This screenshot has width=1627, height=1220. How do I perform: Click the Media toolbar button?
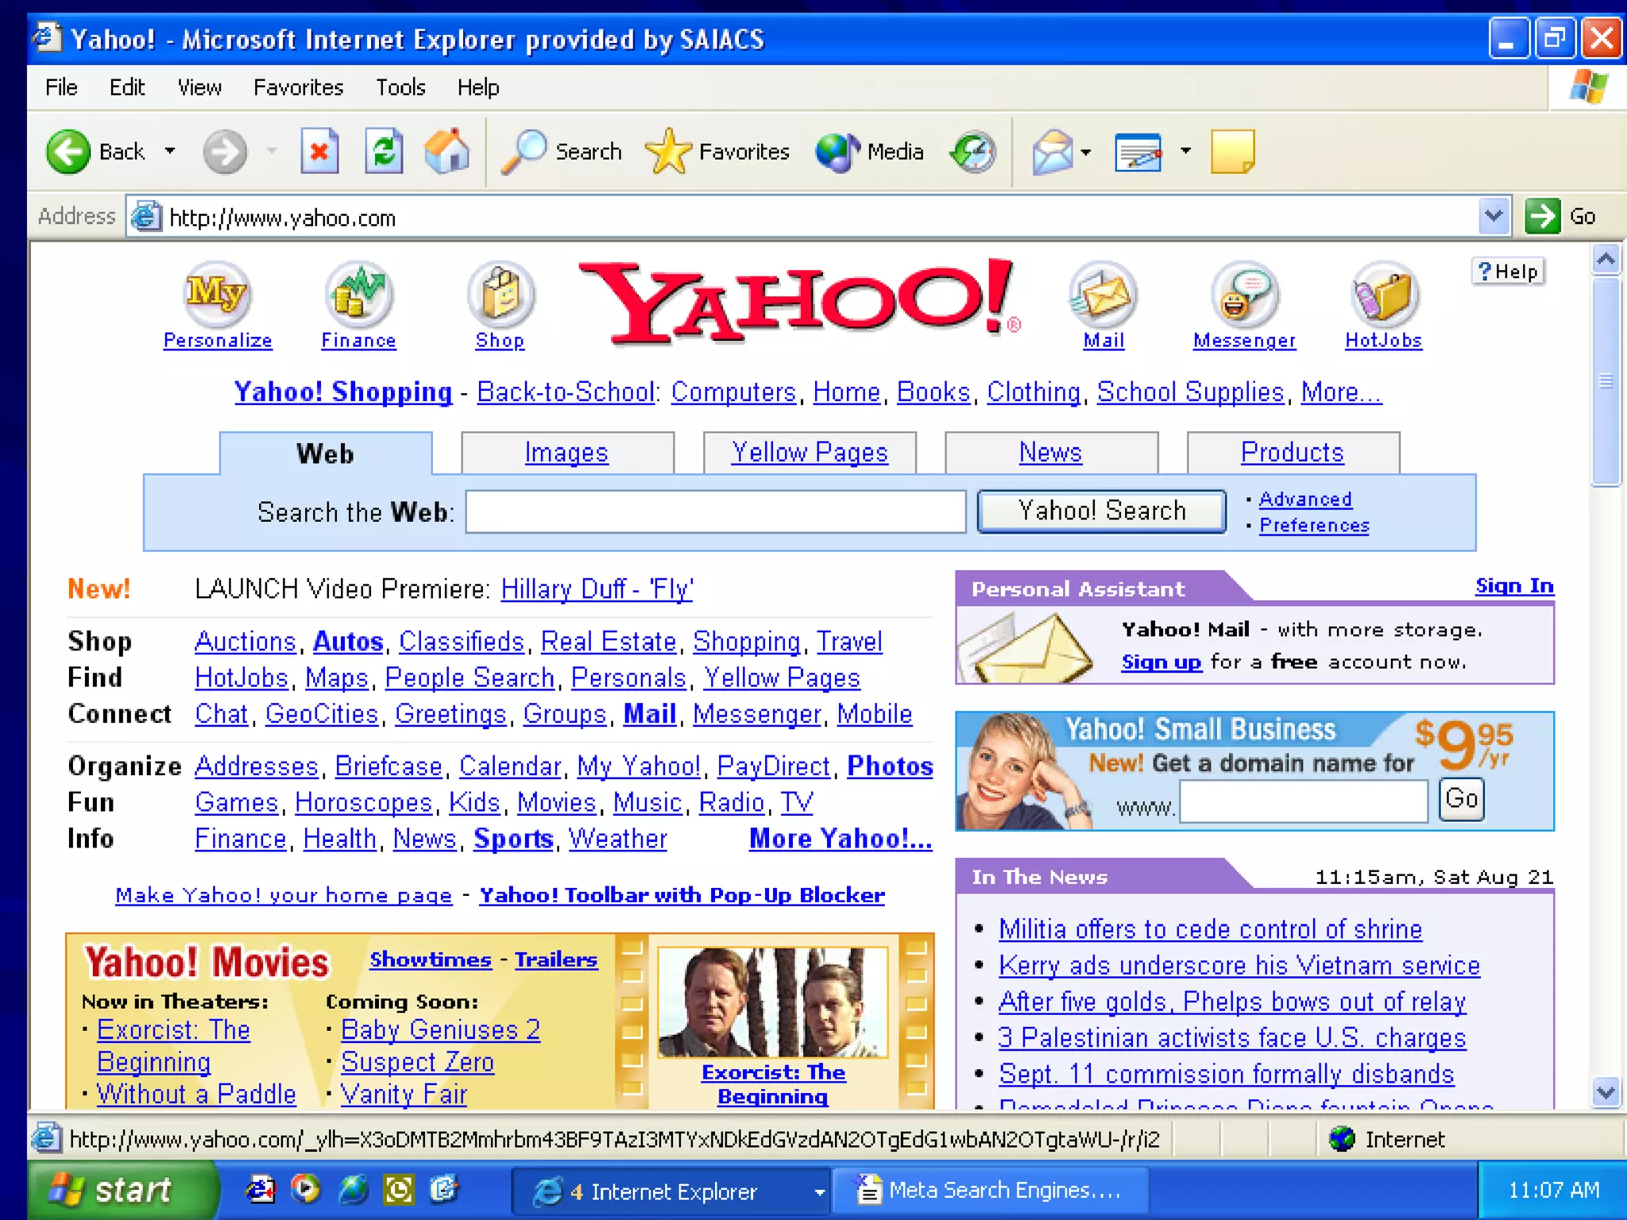pyautogui.click(x=870, y=151)
